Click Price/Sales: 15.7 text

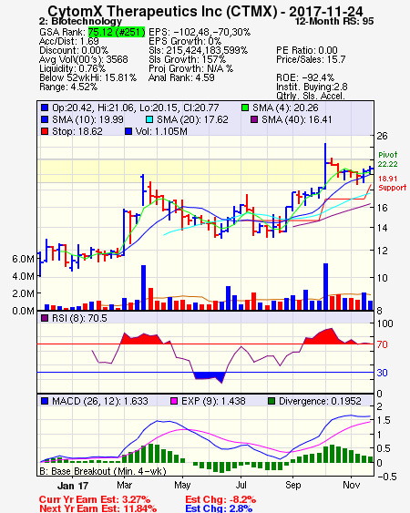311,59
